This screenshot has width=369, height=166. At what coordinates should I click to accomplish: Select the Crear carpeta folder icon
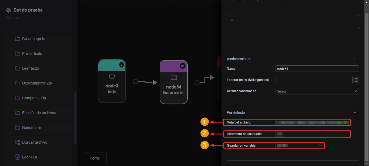pyautogui.click(x=18, y=39)
